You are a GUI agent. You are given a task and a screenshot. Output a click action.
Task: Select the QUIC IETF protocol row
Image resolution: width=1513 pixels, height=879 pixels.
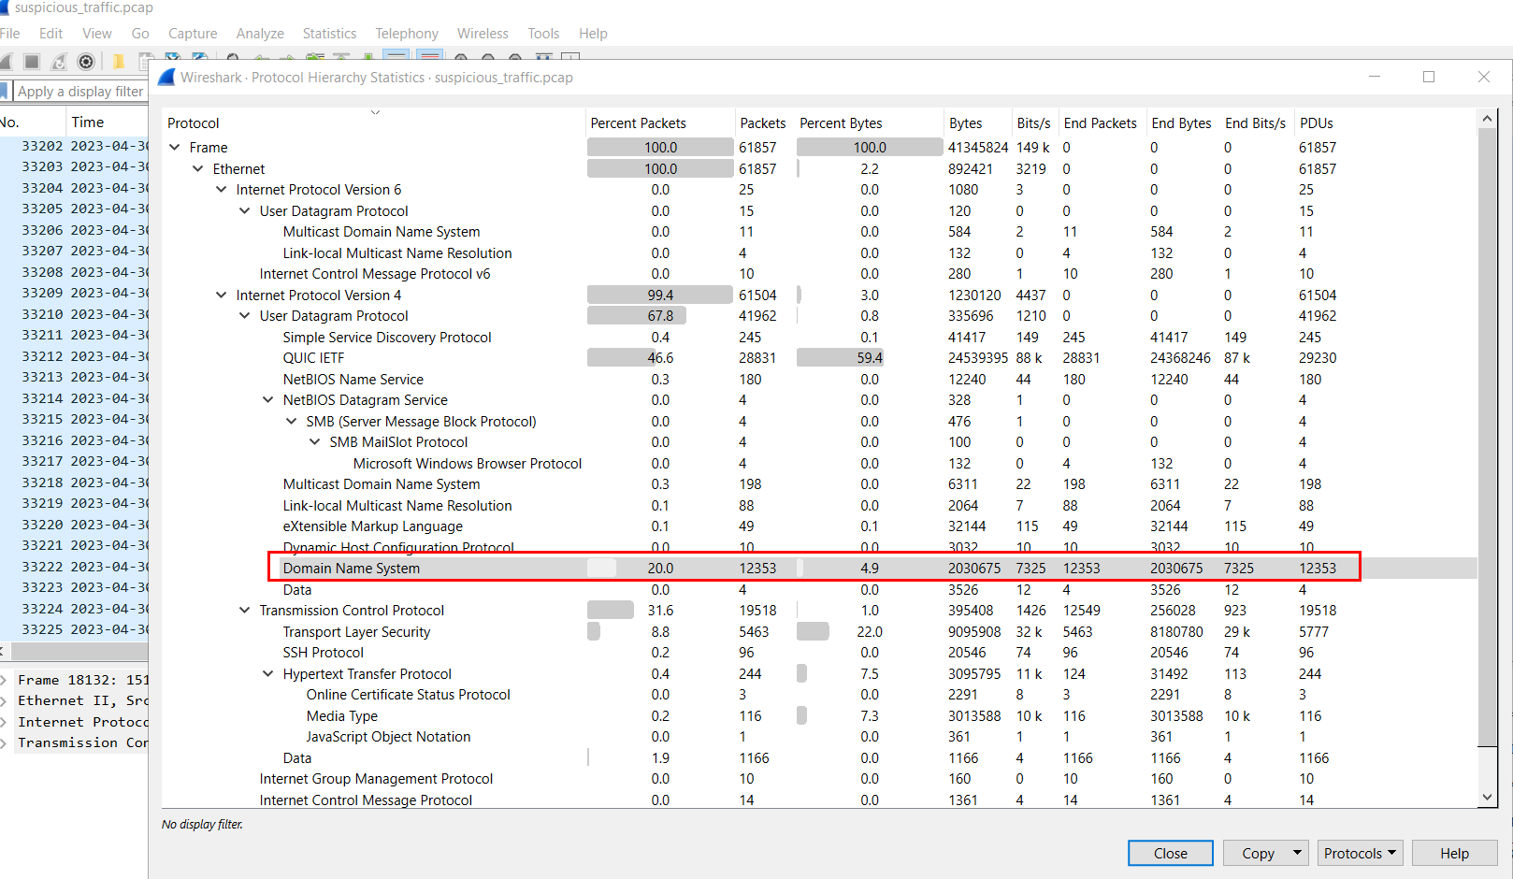(x=314, y=358)
